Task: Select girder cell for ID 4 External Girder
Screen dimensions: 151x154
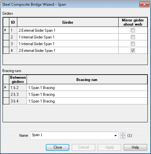Action: point(68,50)
